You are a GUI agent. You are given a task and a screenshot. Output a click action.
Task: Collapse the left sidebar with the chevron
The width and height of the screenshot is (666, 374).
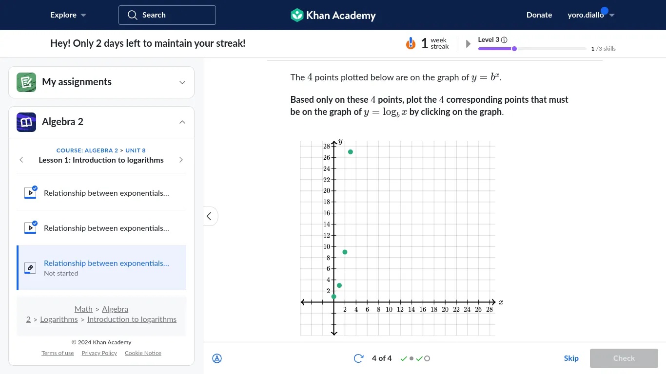209,216
